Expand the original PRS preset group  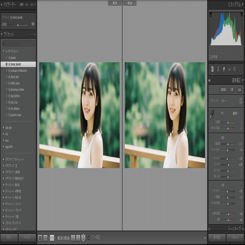click(3, 147)
